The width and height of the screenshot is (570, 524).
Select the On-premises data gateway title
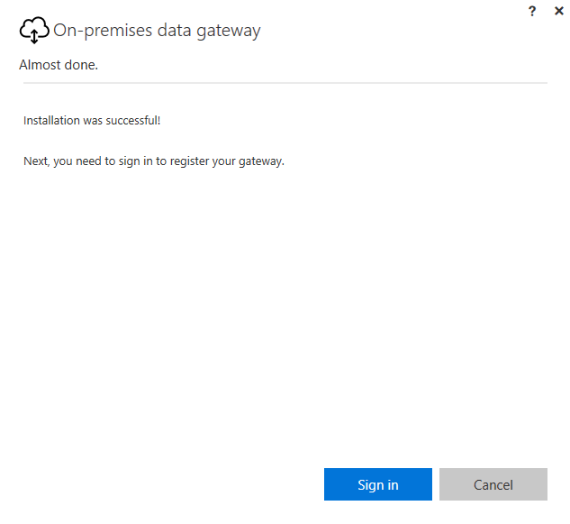pyautogui.click(x=157, y=31)
